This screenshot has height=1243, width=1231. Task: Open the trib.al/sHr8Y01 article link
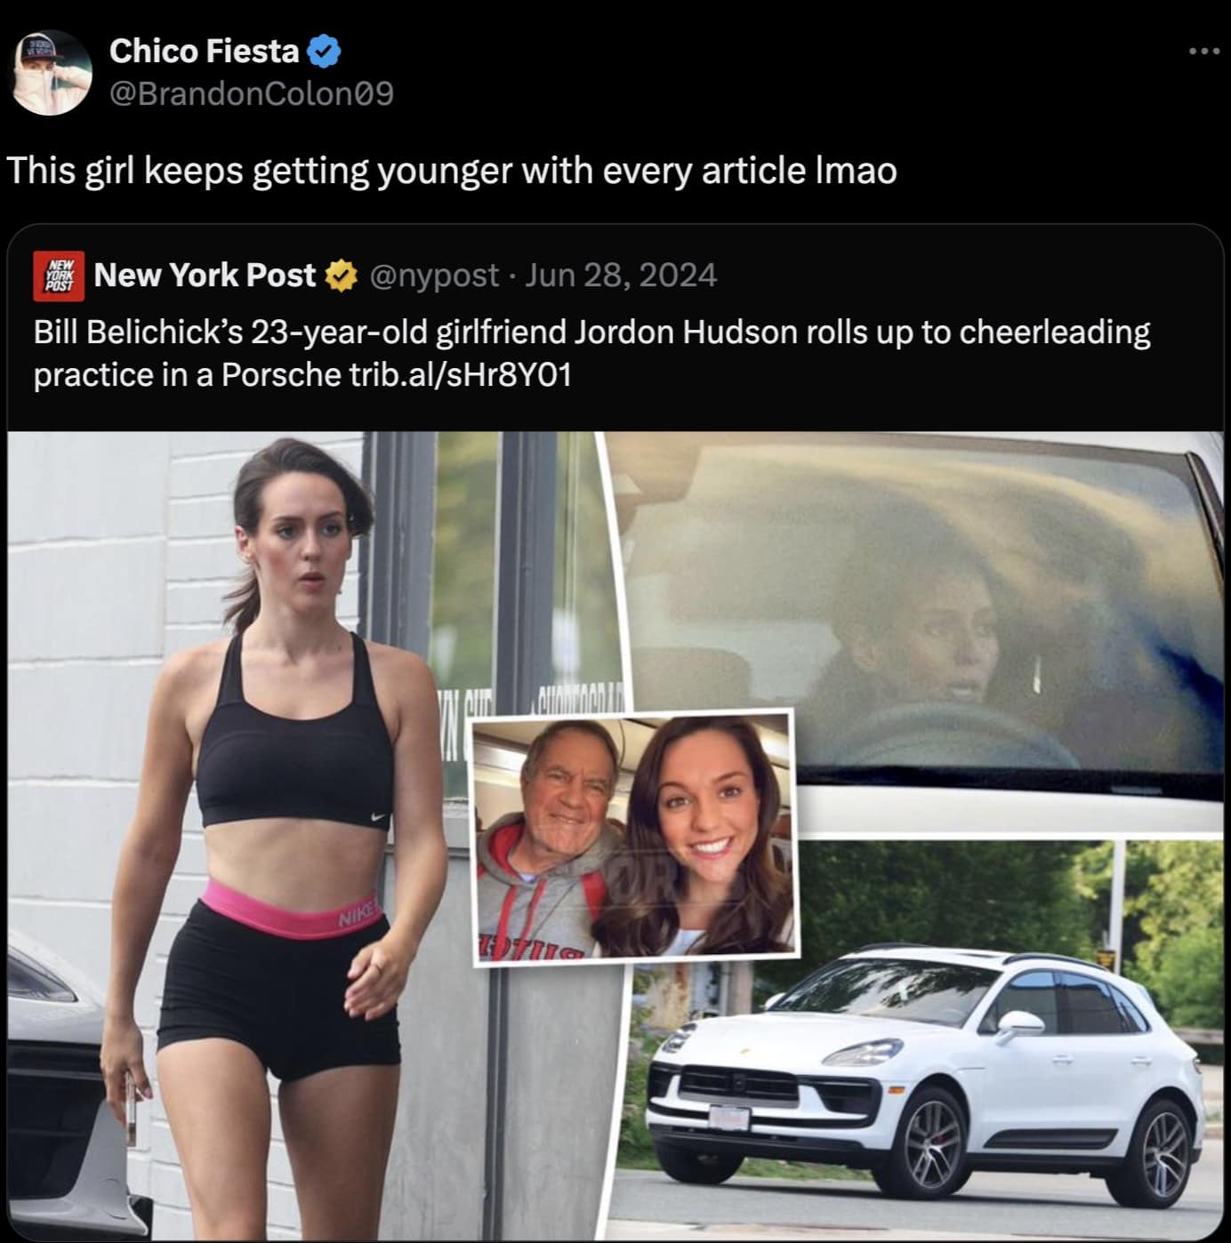457,374
